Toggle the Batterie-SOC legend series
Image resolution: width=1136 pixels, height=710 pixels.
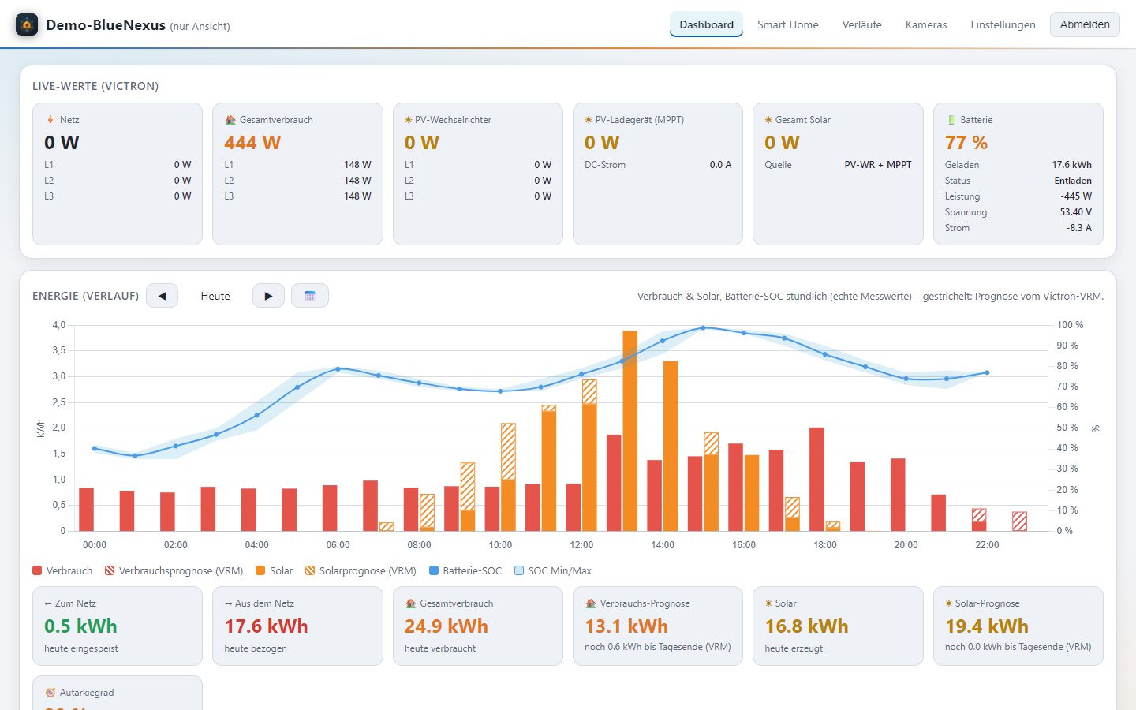pyautogui.click(x=465, y=570)
